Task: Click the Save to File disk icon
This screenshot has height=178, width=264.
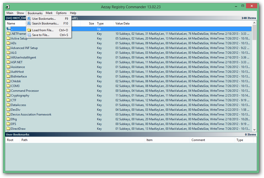Action: [29, 35]
